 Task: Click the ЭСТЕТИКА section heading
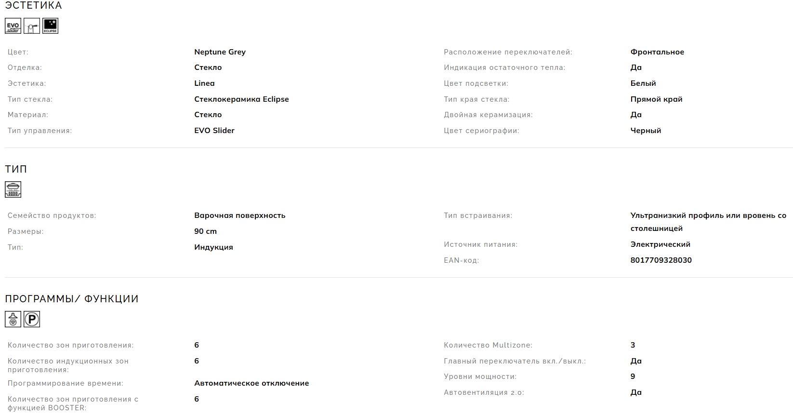(x=33, y=6)
